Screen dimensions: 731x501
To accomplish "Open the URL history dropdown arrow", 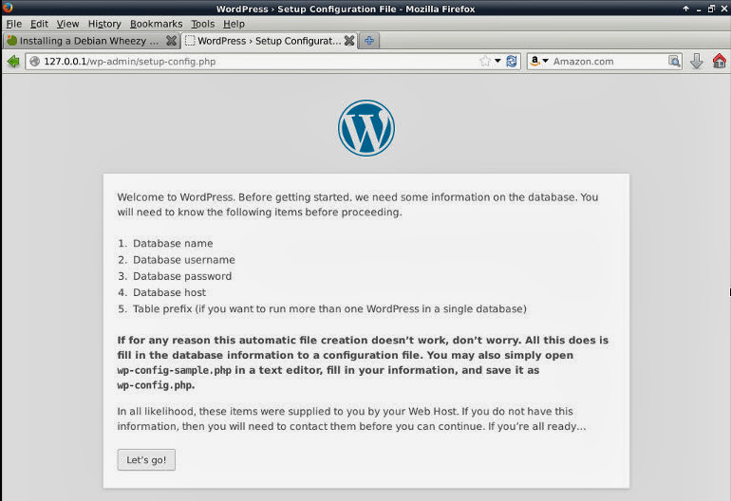I will pos(497,61).
